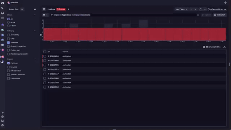Click the settings gear icon at bottom of dock
This screenshot has width=231, height=130.
click(x=3, y=125)
